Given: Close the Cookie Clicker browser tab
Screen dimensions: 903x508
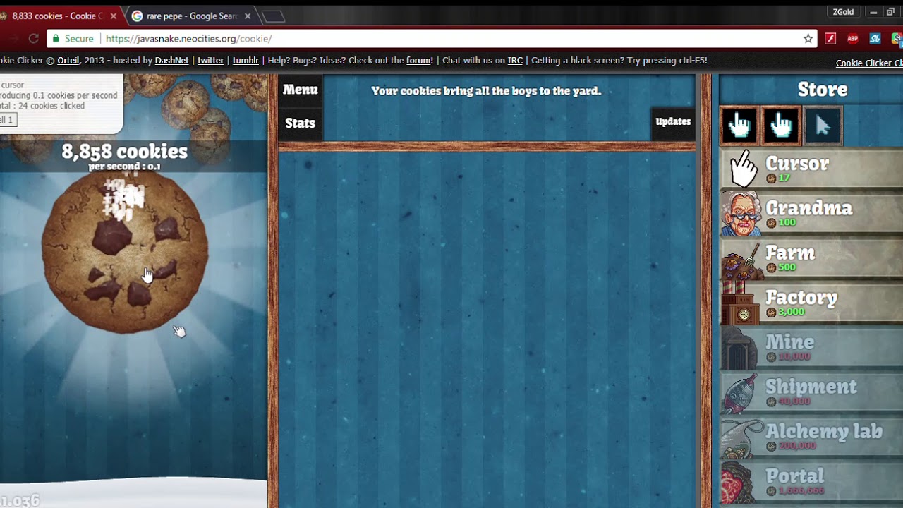Looking at the screenshot, I should pyautogui.click(x=114, y=16).
